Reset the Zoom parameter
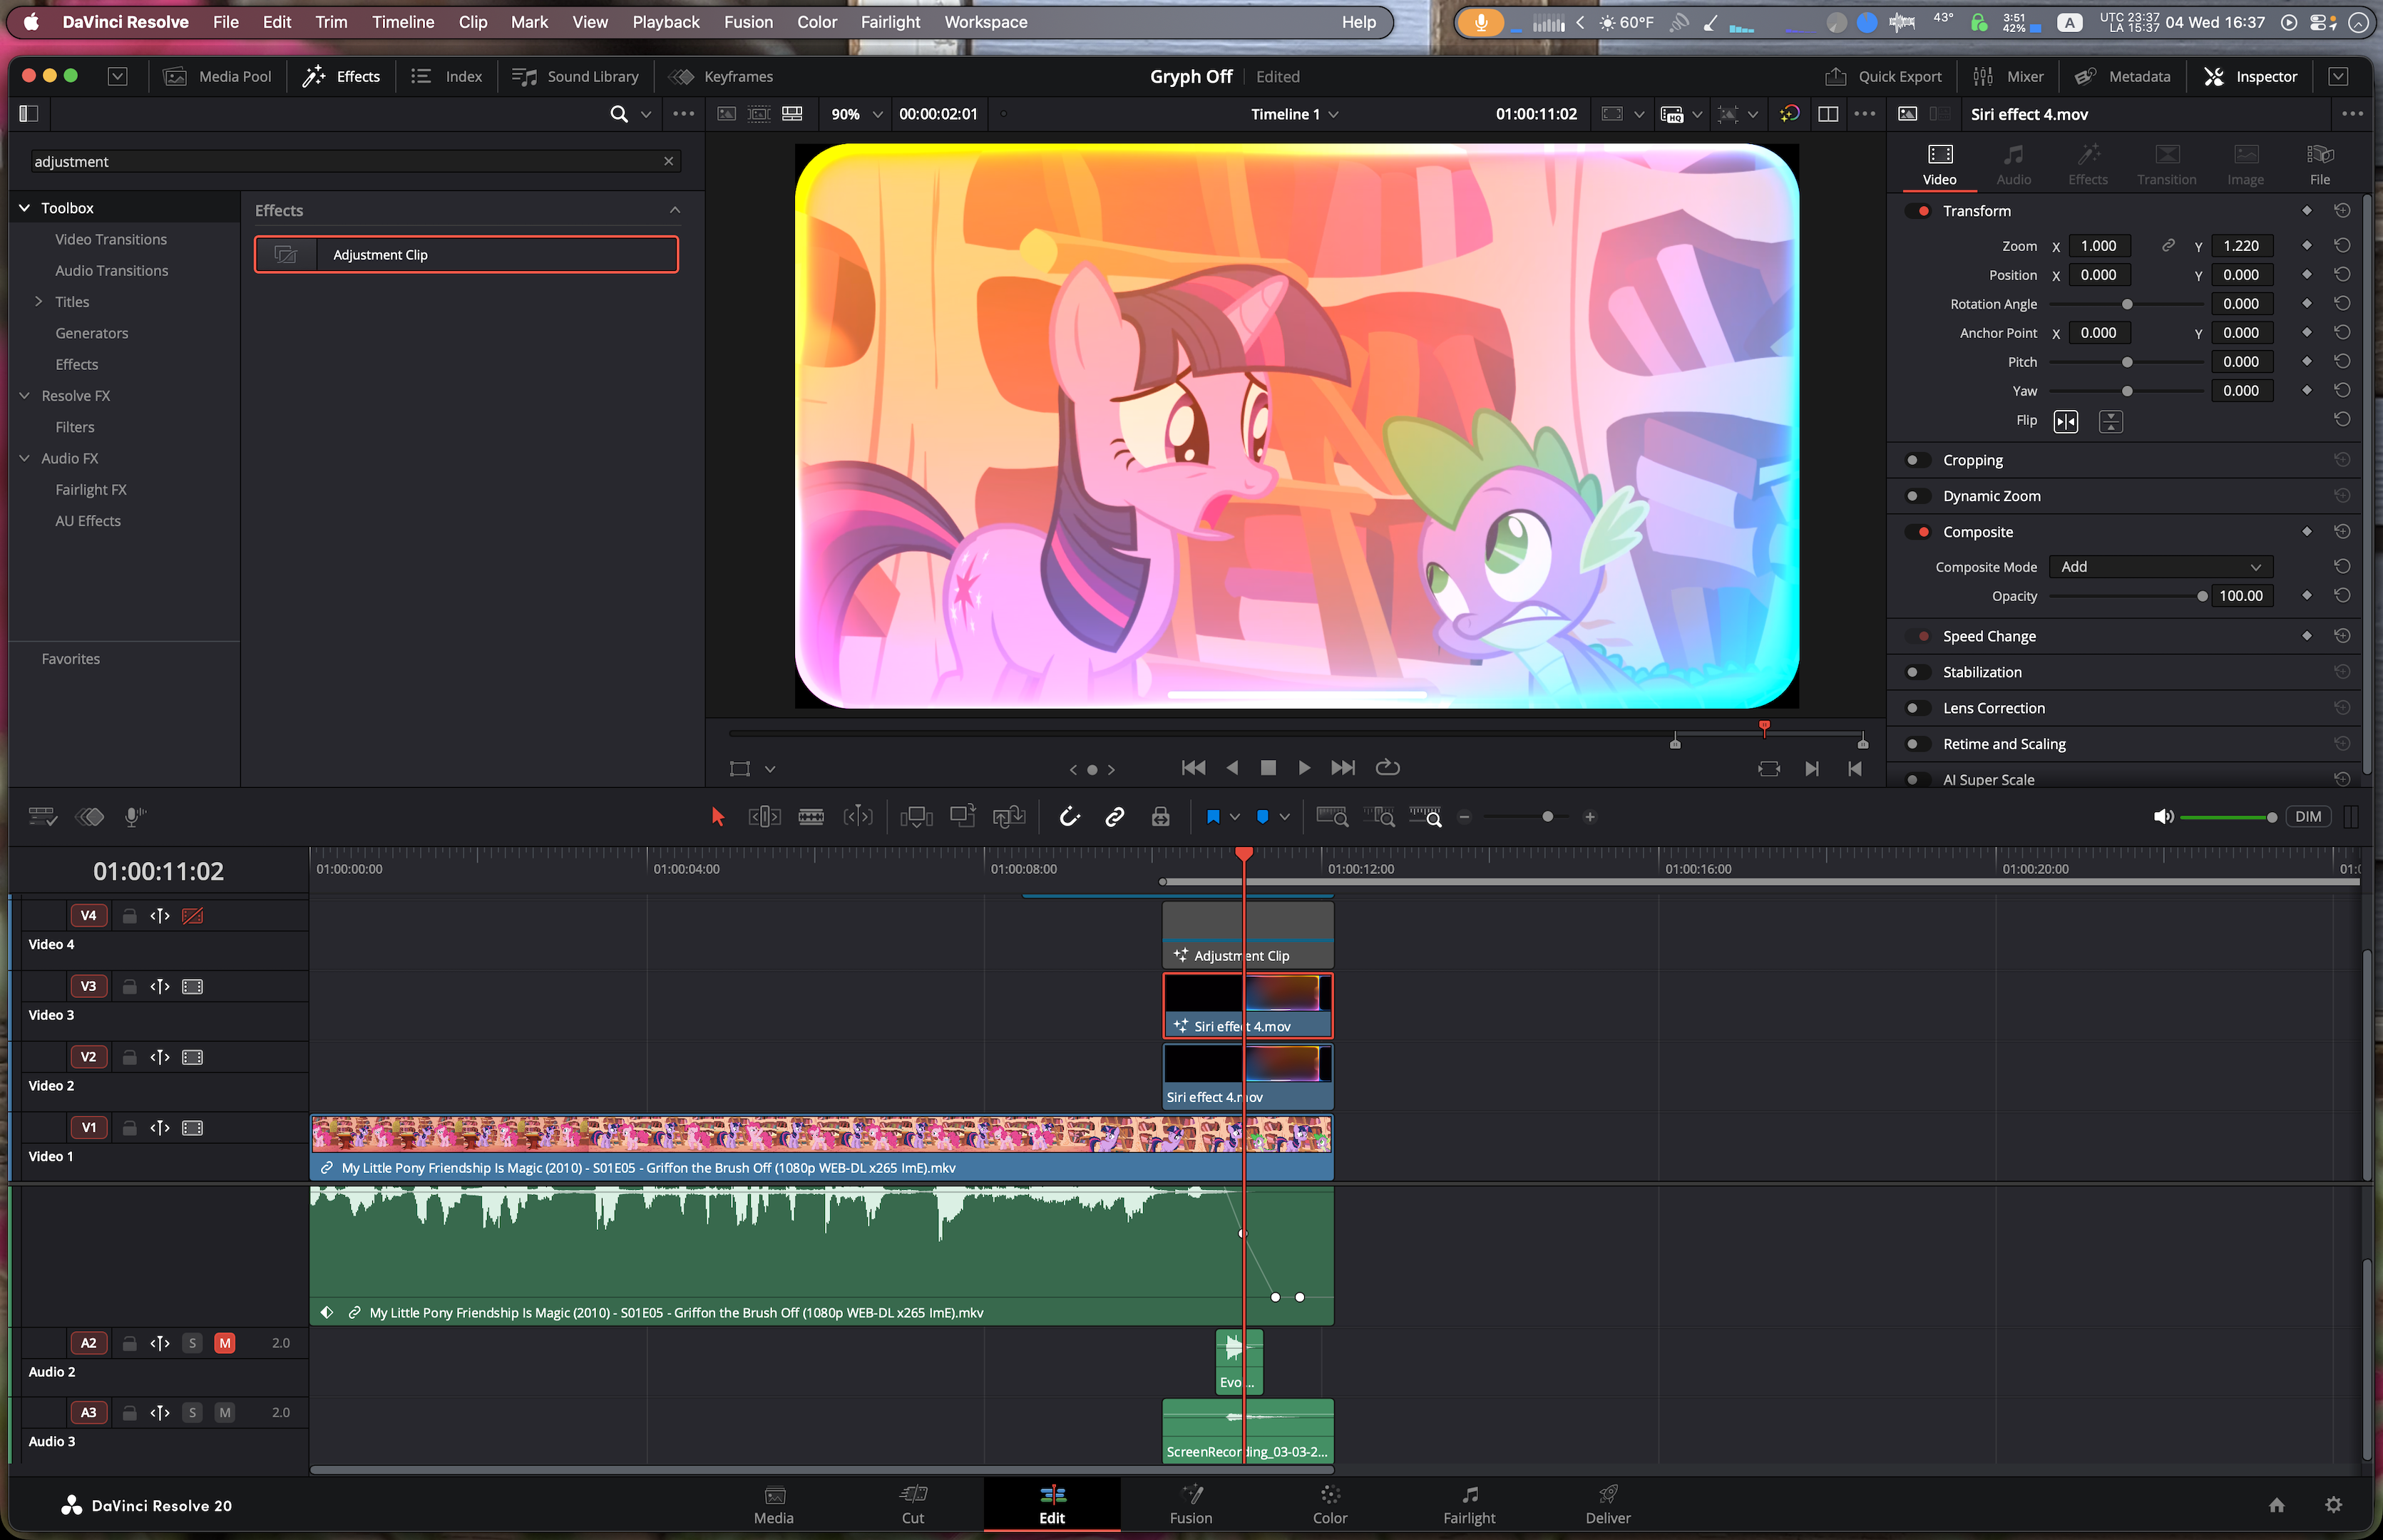The image size is (2383, 1540). coord(2341,246)
